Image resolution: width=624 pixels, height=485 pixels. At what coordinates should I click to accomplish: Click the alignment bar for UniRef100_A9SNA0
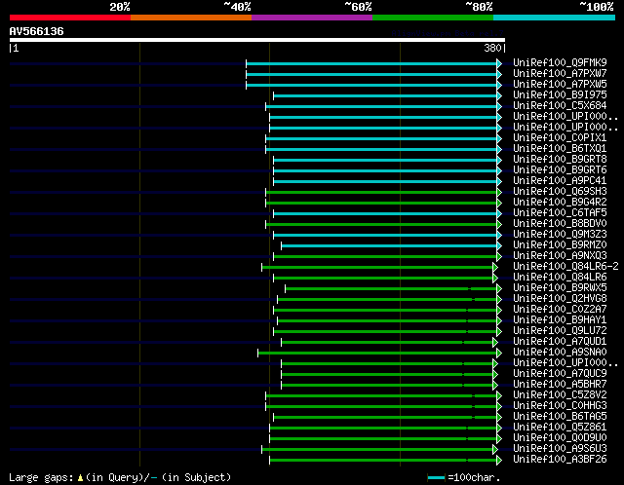(377, 353)
